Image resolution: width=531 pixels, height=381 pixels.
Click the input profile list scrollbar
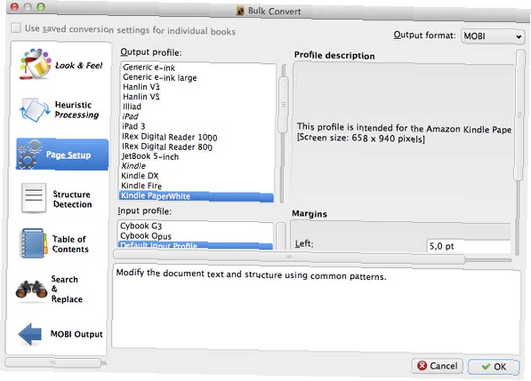click(x=281, y=236)
